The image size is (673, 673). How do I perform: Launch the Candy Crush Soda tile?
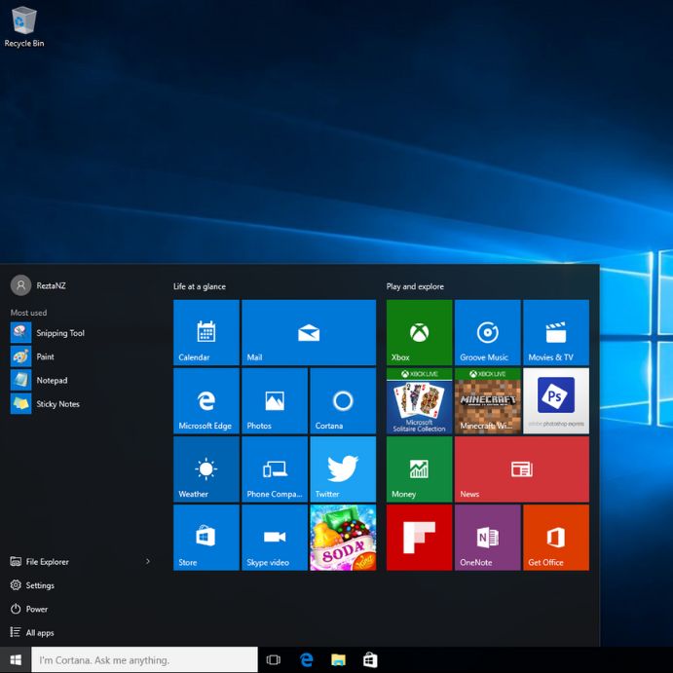pyautogui.click(x=343, y=538)
